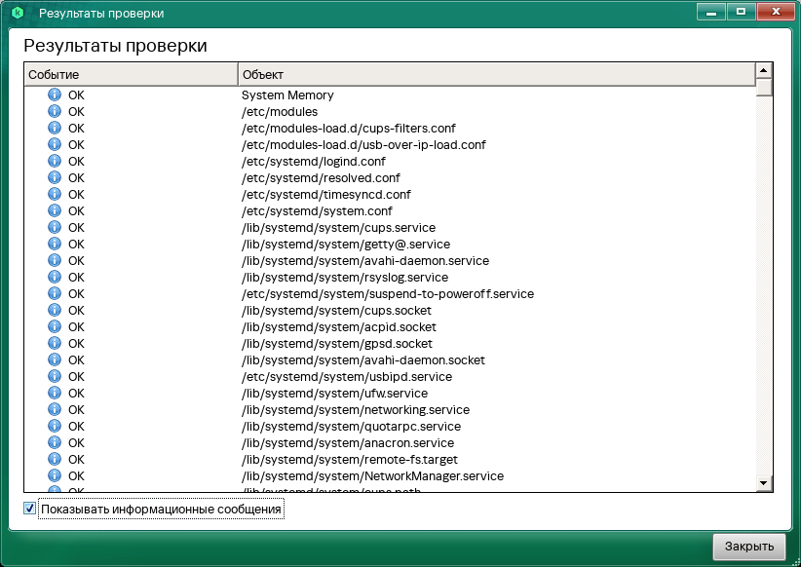Click info icon next to ufw.service
801x567 pixels.
tap(55, 394)
